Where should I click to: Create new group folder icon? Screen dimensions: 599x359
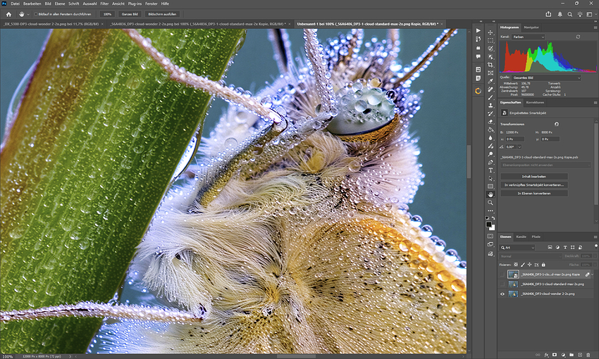[572, 355]
